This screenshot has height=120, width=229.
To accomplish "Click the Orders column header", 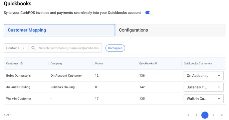I will [99, 63].
